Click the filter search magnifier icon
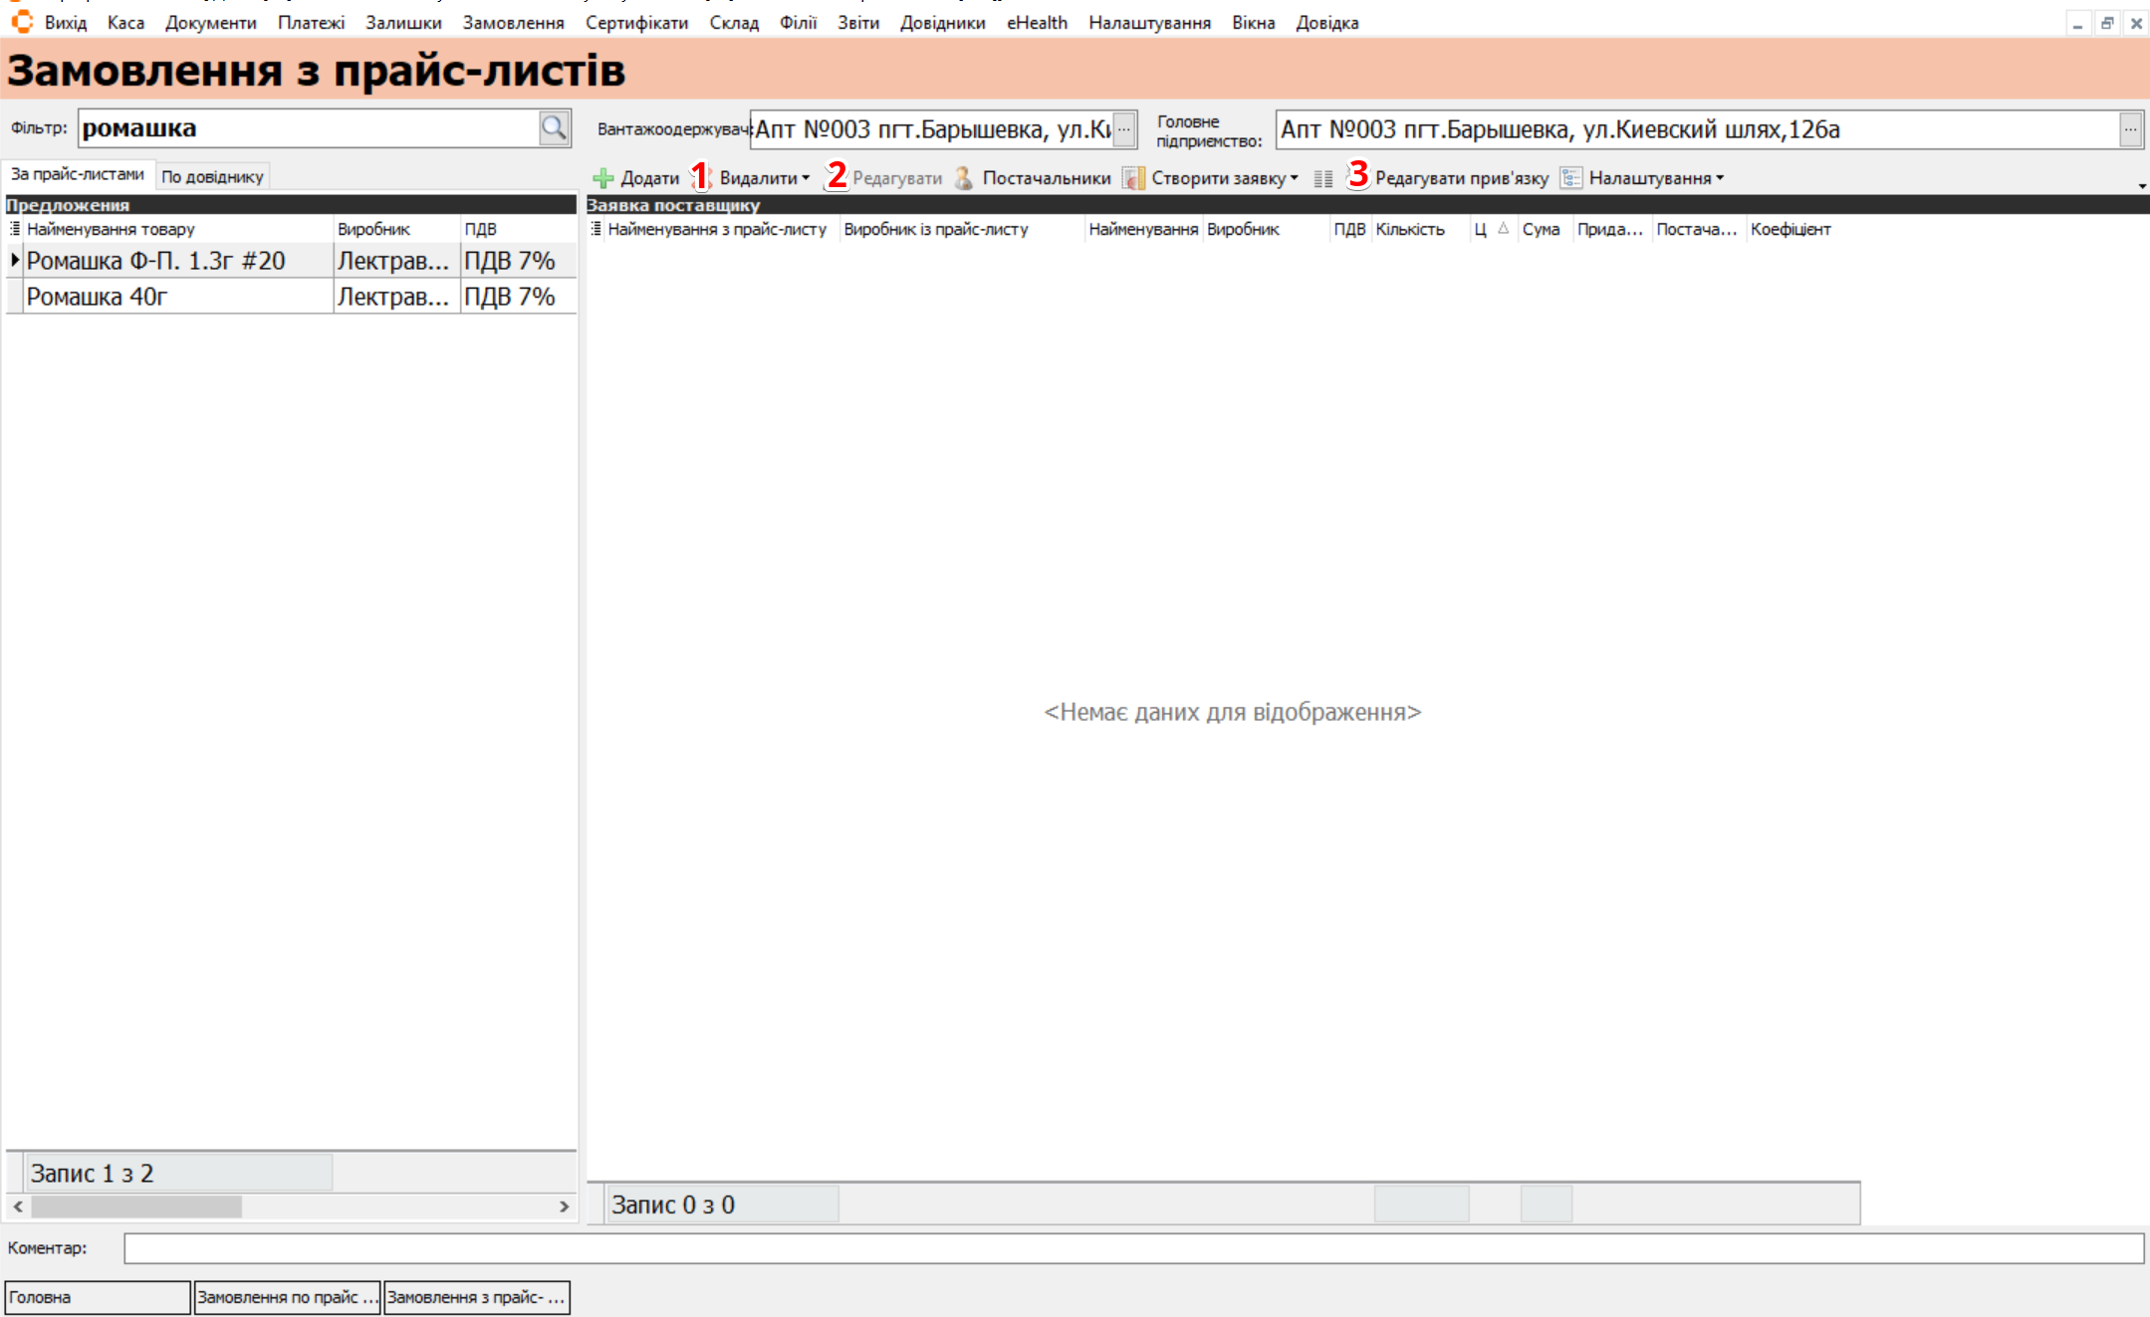Screen dimensions: 2150x1317 554,127
